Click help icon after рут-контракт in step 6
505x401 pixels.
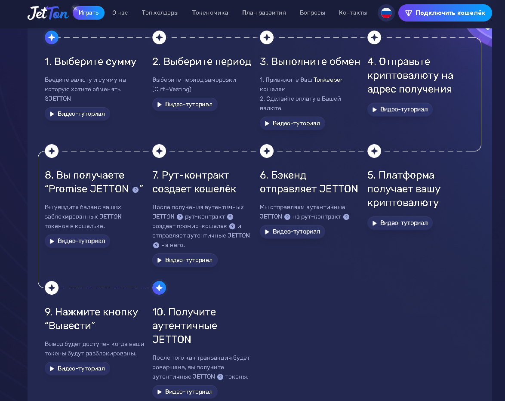[346, 217]
